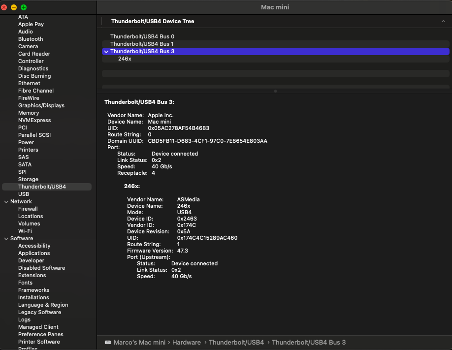Open Preference Panes in sidebar
Image resolution: width=452 pixels, height=350 pixels.
coord(41,334)
